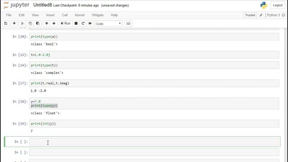Click the (unsaved changes) status text

pyautogui.click(x=115, y=5)
